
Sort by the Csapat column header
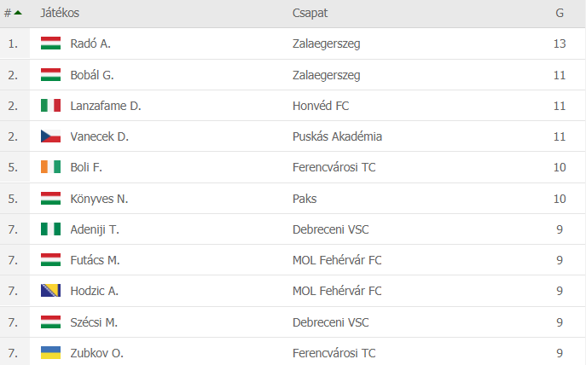tap(310, 13)
